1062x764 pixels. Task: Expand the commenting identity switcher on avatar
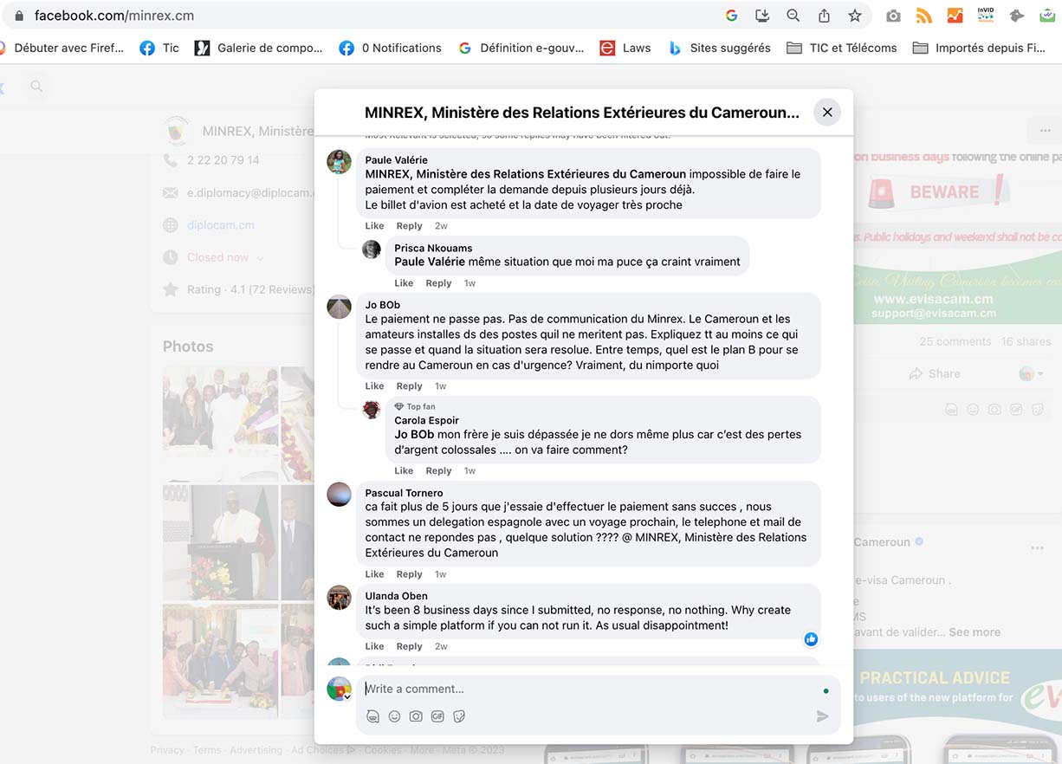point(346,696)
